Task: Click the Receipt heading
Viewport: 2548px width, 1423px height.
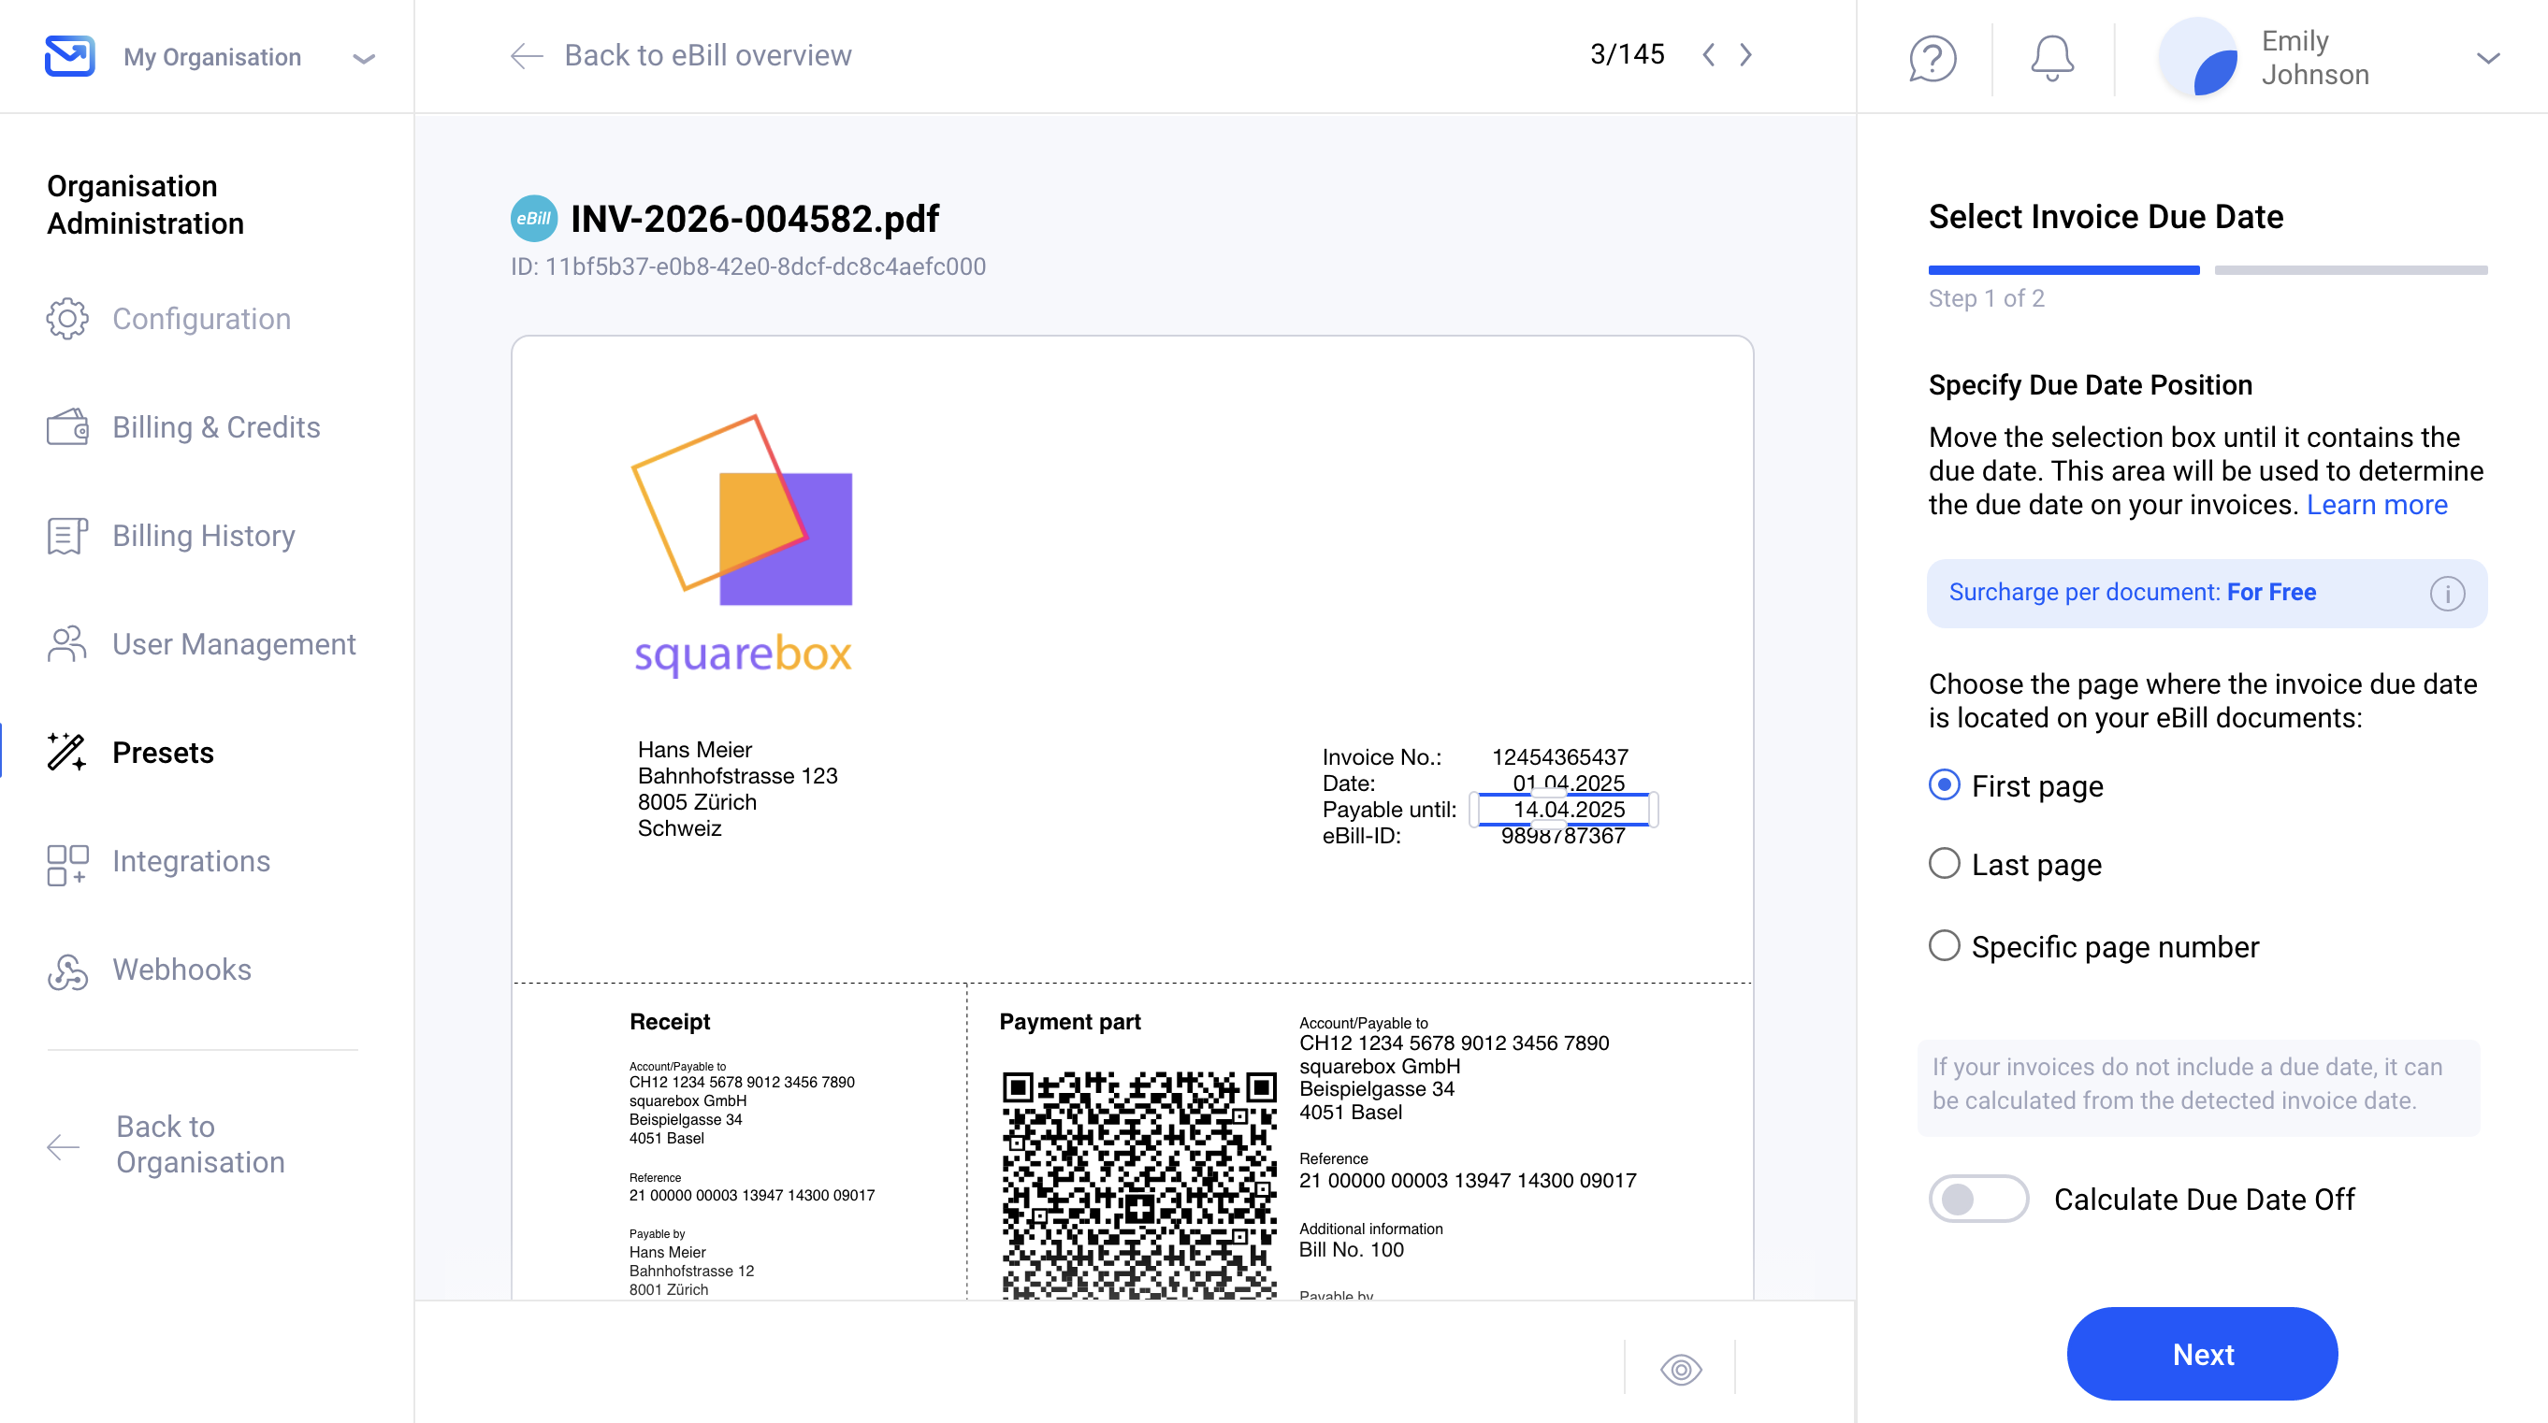Action: tap(670, 1022)
